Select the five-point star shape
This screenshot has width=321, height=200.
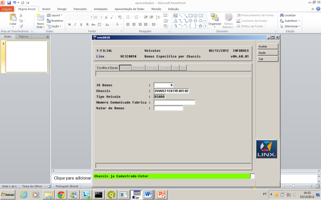tap(200, 26)
